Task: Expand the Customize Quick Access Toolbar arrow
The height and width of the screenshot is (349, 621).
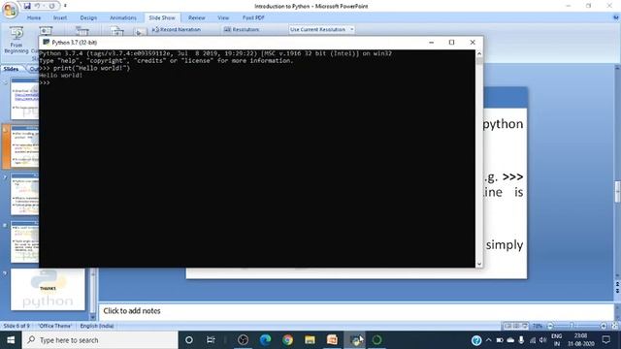Action: pos(65,6)
